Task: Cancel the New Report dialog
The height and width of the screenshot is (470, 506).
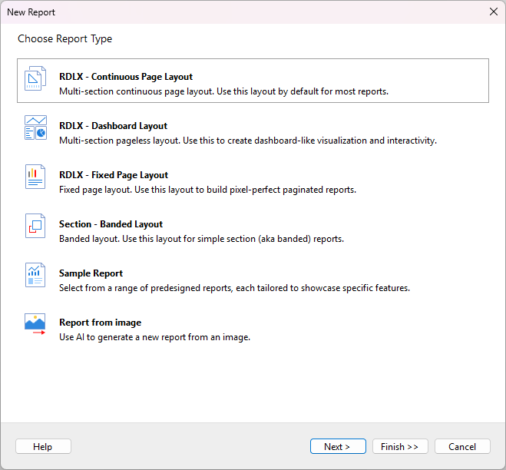Action: point(462,446)
